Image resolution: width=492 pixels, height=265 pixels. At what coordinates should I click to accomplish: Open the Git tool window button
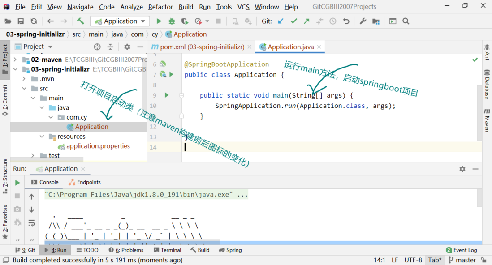pyautogui.click(x=25, y=250)
